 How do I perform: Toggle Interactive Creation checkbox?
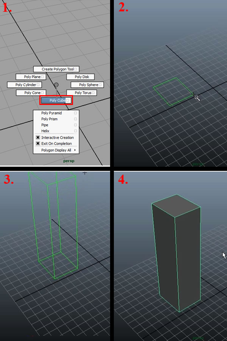[x=38, y=138]
